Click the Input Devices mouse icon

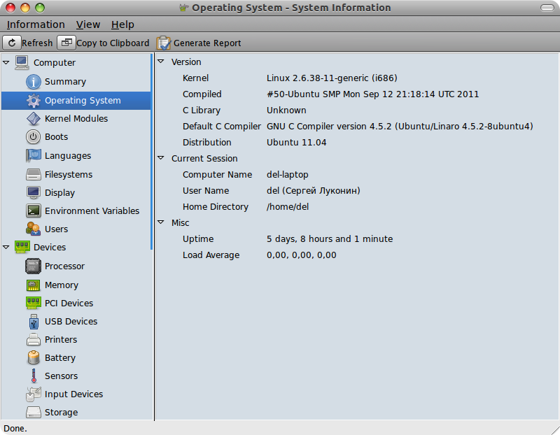(x=33, y=394)
